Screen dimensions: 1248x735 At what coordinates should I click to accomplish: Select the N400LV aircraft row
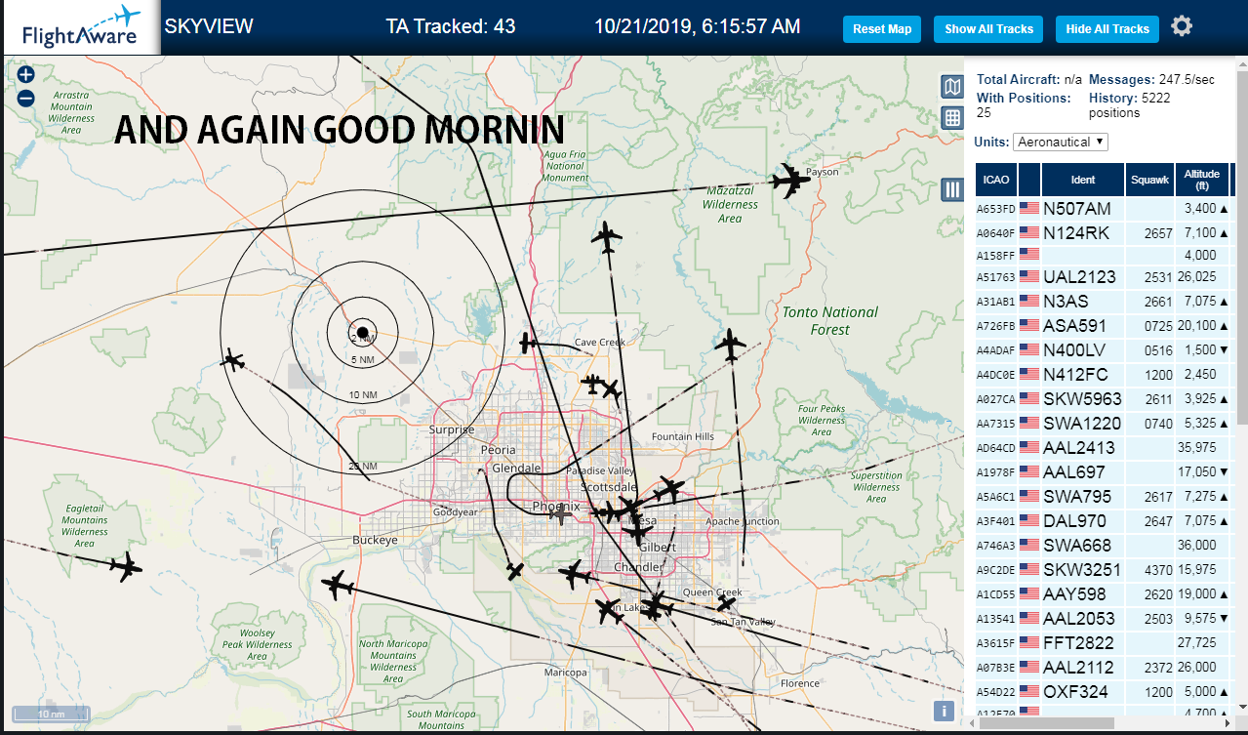[x=1104, y=349]
